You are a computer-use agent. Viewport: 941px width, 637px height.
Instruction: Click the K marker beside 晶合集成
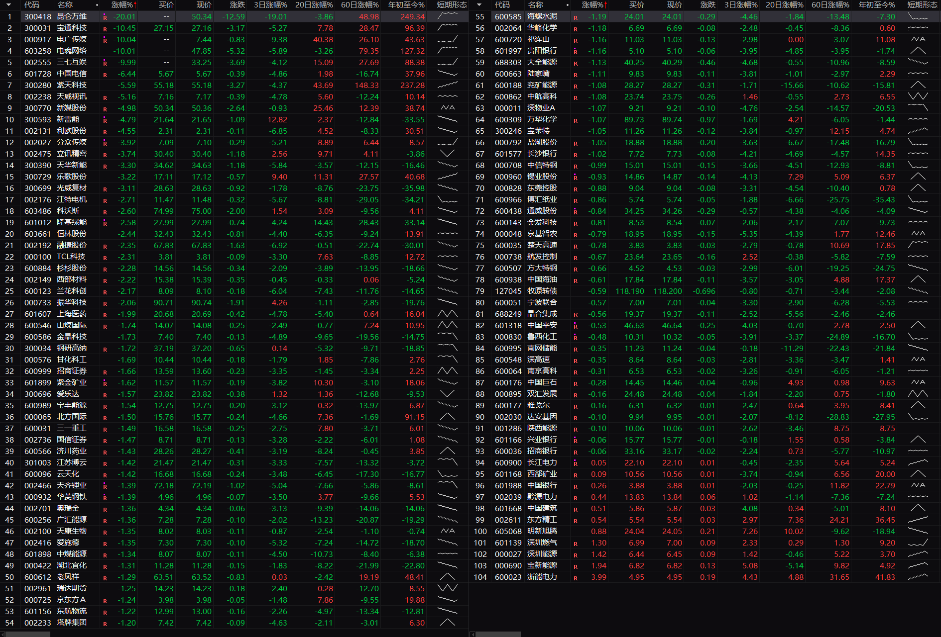(x=576, y=315)
